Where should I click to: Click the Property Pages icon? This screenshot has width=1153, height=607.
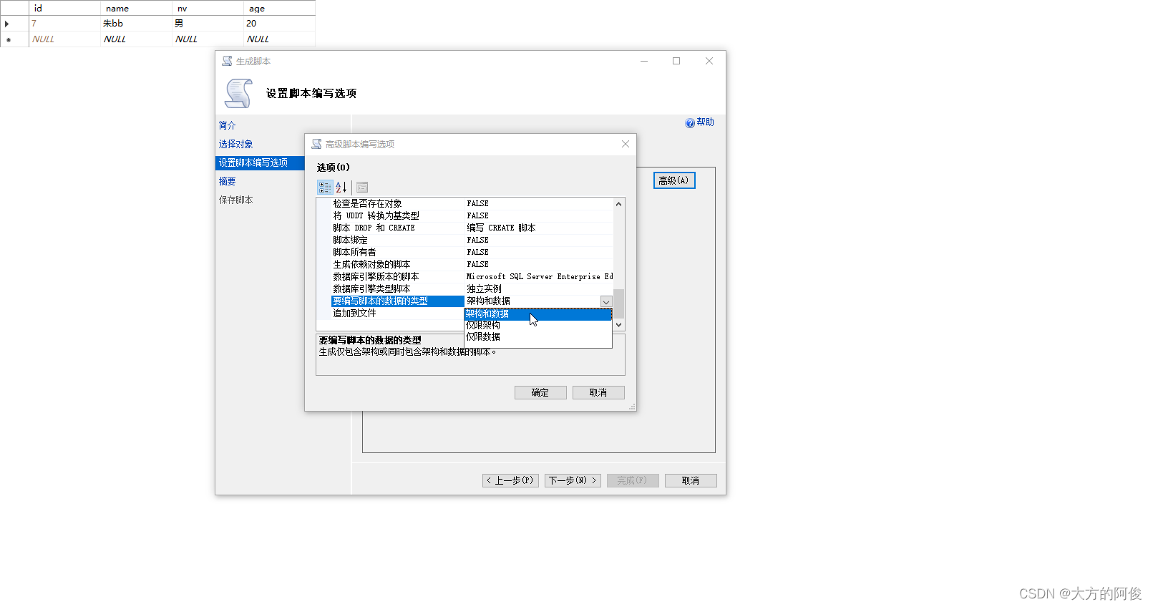(x=362, y=188)
